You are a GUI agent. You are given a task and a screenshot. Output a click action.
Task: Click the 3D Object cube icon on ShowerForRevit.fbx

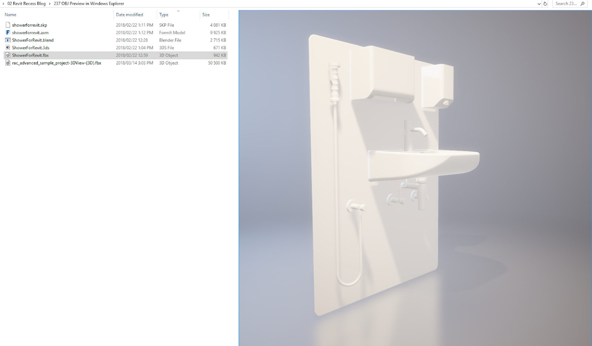[x=8, y=55]
